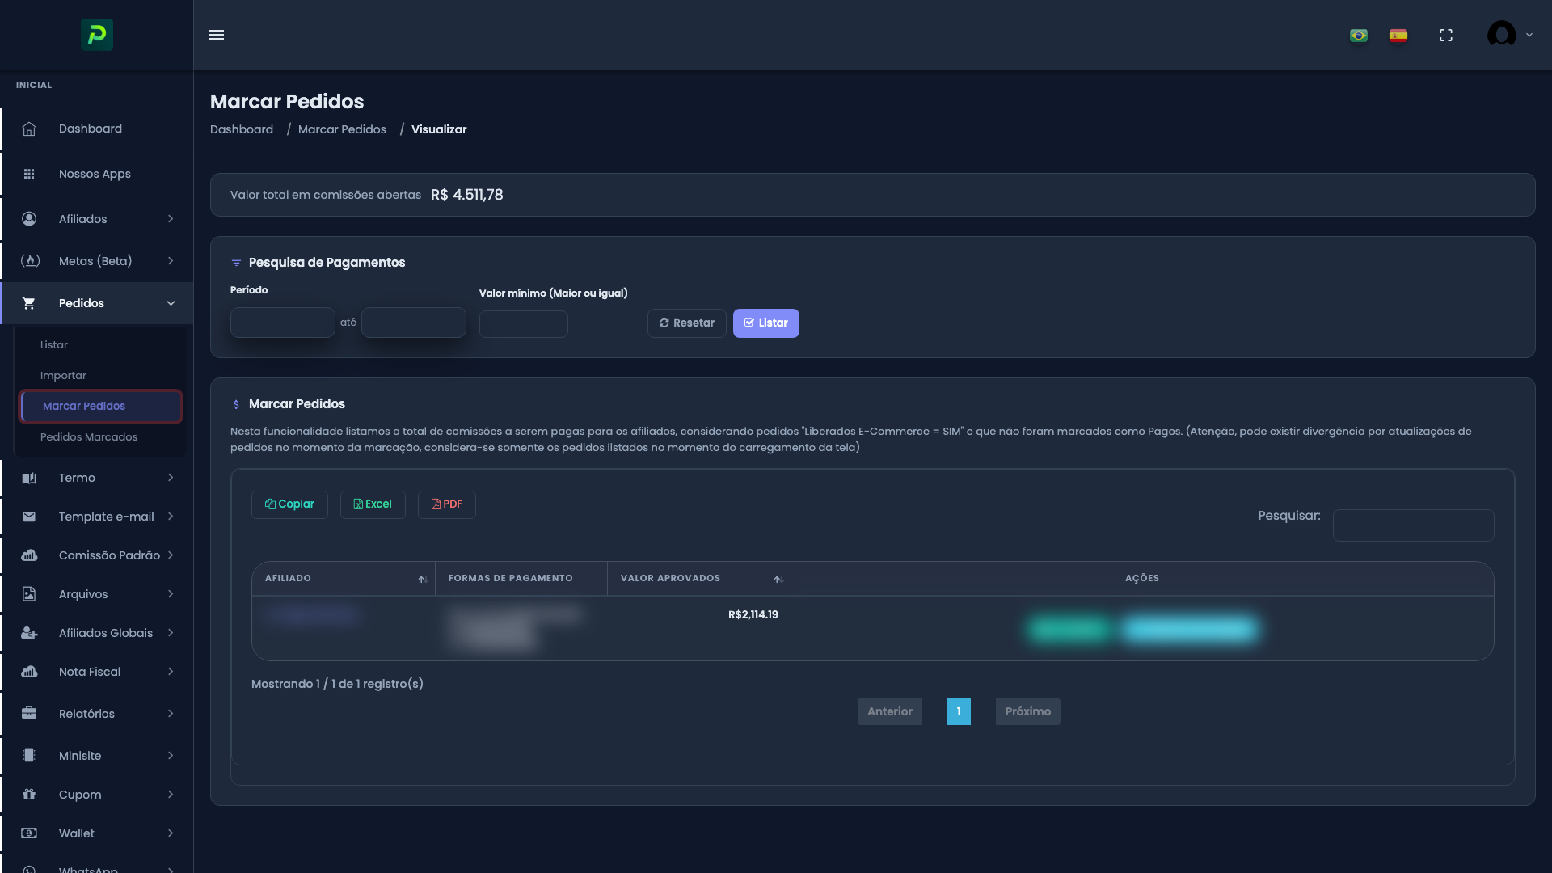Click the Wallet sidebar icon
Screen dimensions: 1552x873
tap(29, 833)
